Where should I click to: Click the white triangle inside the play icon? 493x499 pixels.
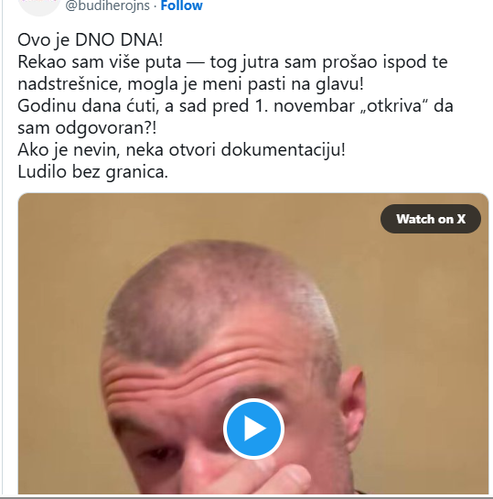click(255, 428)
